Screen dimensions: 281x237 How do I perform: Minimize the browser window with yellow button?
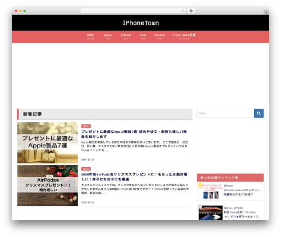pos(20,11)
